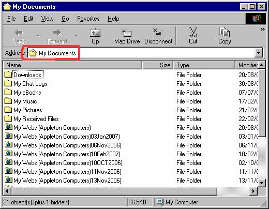This screenshot has width=269, height=209.
Task: Click the web folder icon for 03Jan2007 backup
Action: coord(8,136)
